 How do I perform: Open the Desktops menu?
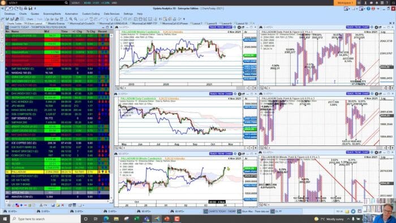click(10, 14)
